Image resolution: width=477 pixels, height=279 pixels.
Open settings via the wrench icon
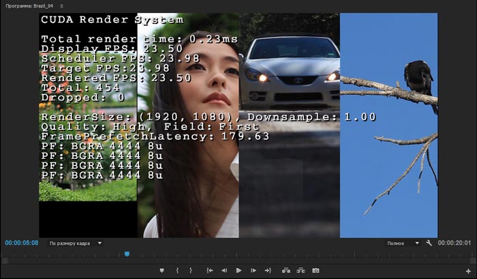[x=429, y=243]
